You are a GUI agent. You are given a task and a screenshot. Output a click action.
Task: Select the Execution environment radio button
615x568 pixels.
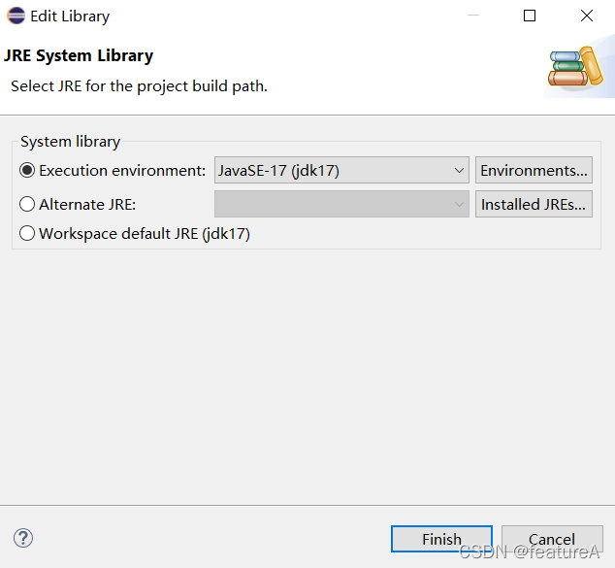(x=27, y=170)
